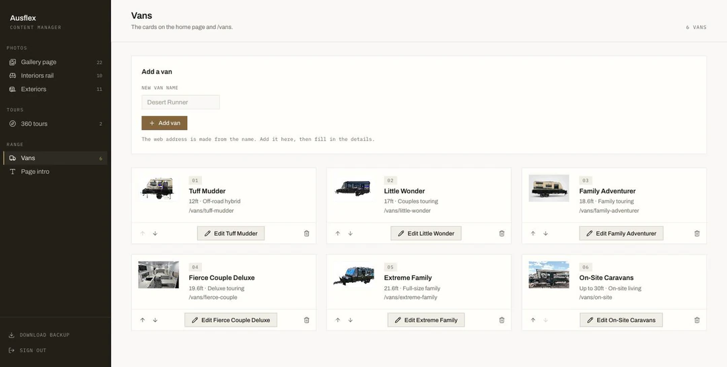
Task: Open 360 tours section
Action: (x=55, y=124)
